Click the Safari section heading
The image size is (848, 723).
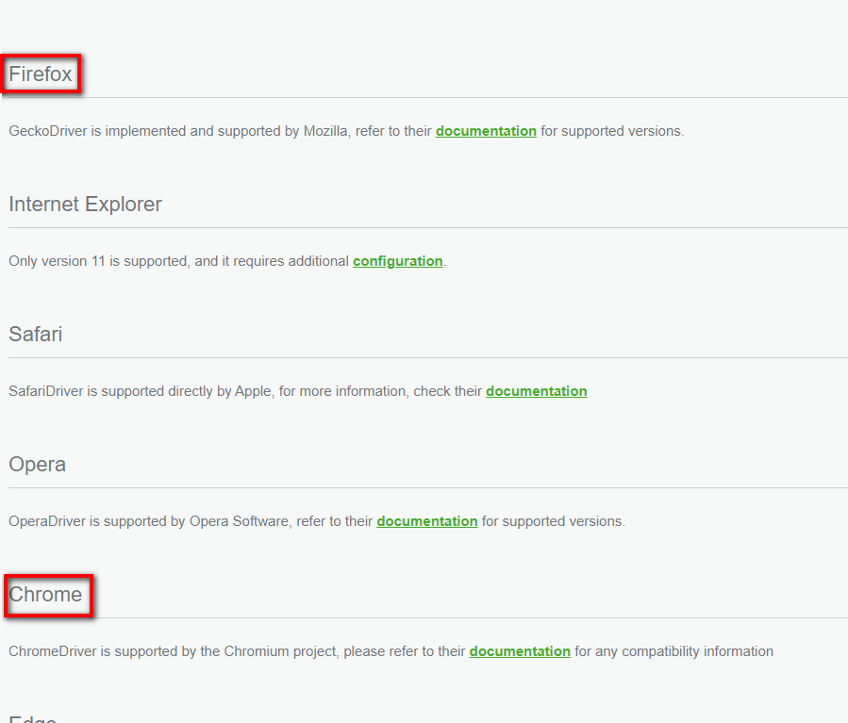[36, 335]
